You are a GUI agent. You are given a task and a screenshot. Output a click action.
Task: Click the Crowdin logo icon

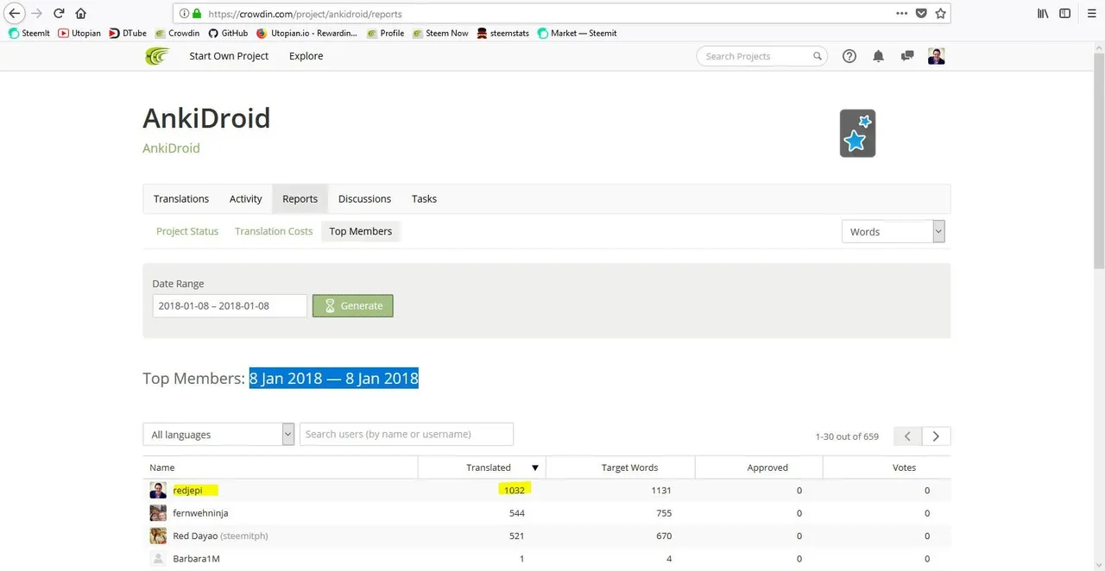158,56
